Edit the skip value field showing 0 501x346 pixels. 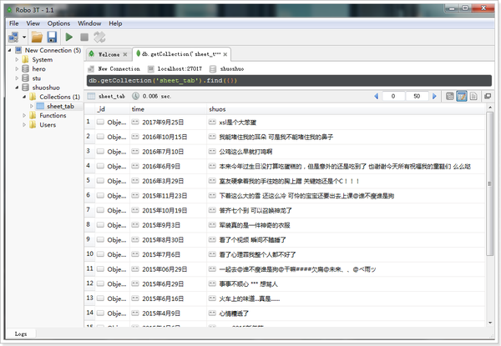pyautogui.click(x=393, y=96)
